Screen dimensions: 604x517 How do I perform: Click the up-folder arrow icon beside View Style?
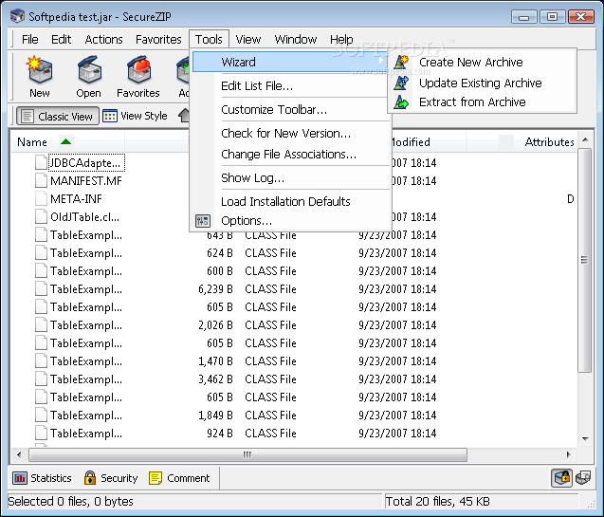[x=184, y=115]
